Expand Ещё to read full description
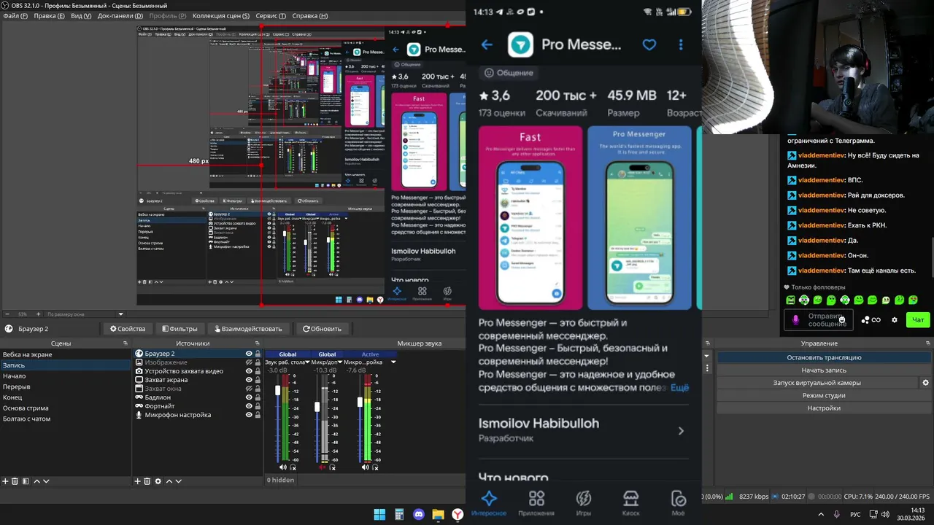The width and height of the screenshot is (934, 525). [x=679, y=387]
